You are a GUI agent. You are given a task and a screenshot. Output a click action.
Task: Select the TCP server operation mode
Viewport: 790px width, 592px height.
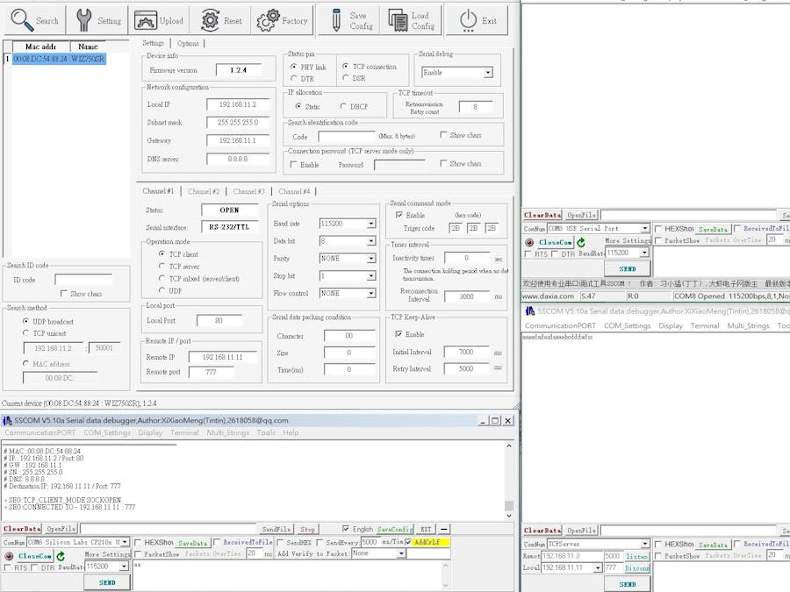tap(162, 267)
